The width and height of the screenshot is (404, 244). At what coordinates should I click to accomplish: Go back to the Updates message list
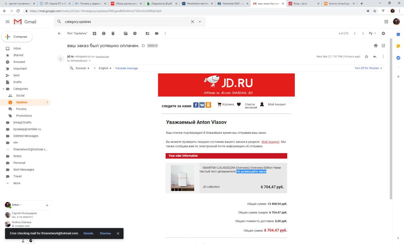(x=59, y=33)
